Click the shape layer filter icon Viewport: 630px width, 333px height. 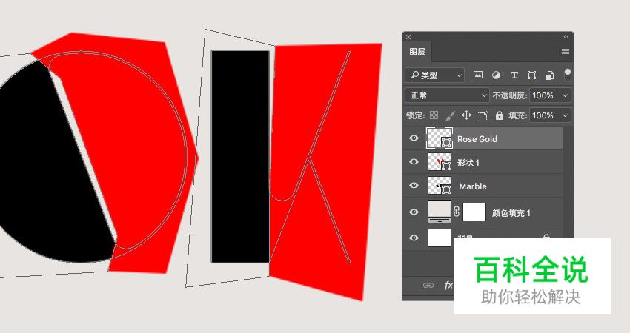(x=531, y=75)
